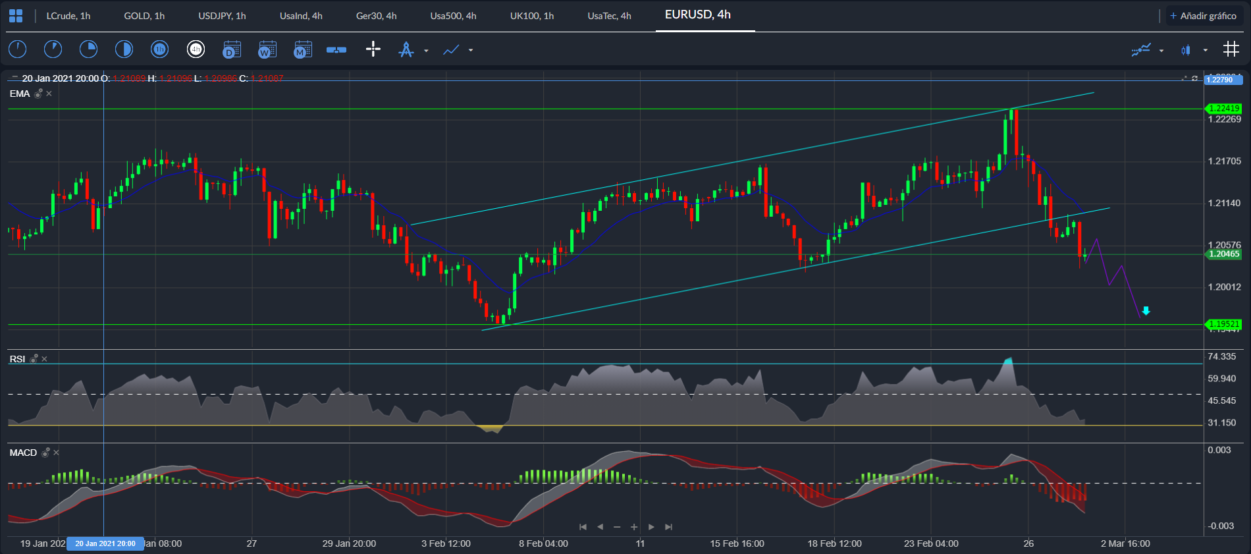Remove the EMA indicator with X

pyautogui.click(x=49, y=94)
